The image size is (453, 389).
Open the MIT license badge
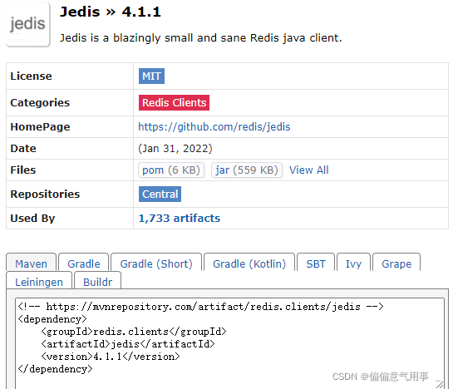[x=151, y=76]
